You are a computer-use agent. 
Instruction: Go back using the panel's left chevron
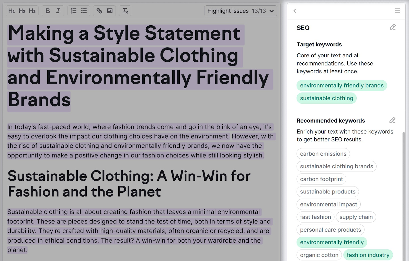[295, 11]
